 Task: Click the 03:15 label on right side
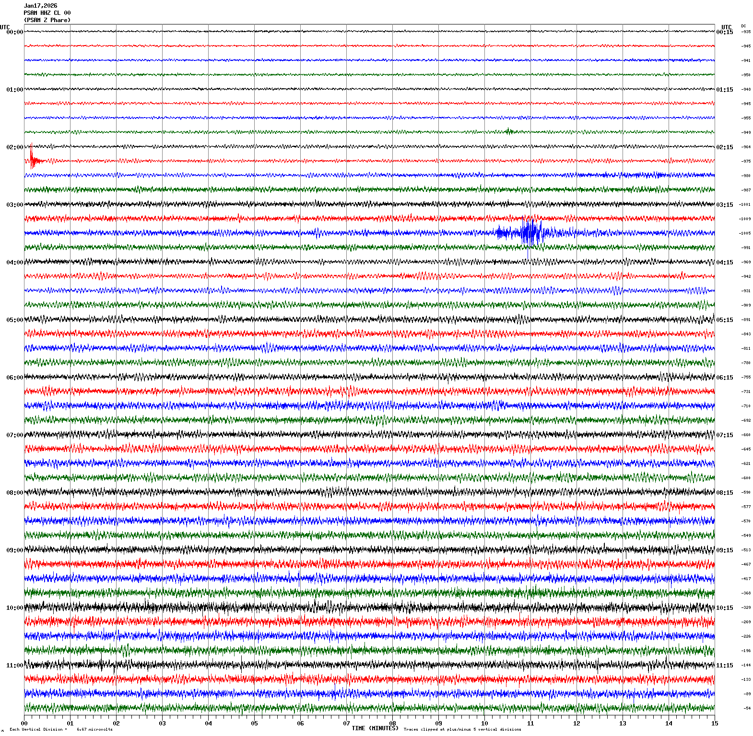click(x=724, y=205)
